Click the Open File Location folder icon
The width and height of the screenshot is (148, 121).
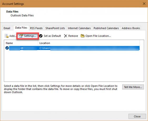pyautogui.click(x=82, y=36)
